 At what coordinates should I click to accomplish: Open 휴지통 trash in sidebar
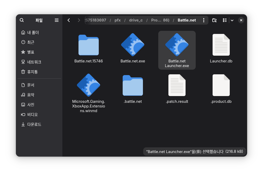pyautogui.click(x=32, y=72)
